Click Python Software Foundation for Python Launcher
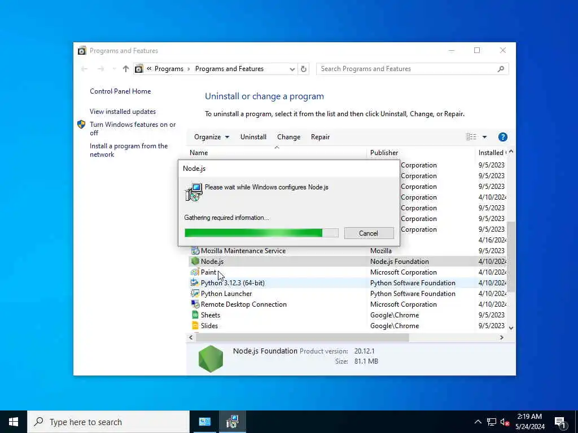Image resolution: width=578 pixels, height=433 pixels. (x=413, y=293)
